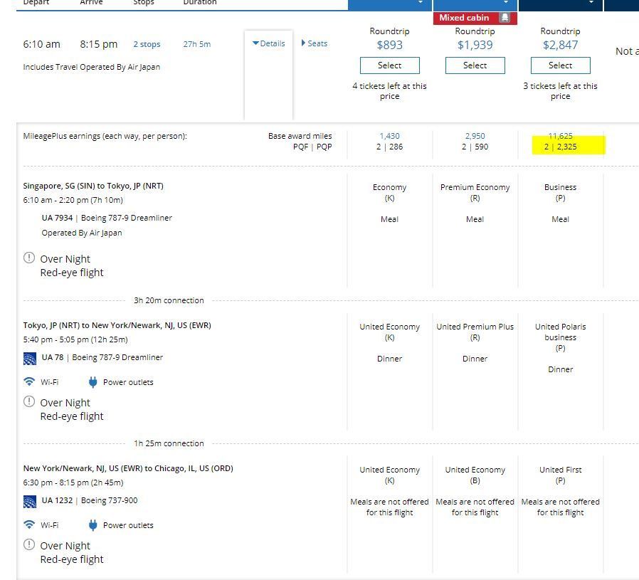Screen dimensions: 639x580
Task: Click the Wi-Fi icon for UA 78
Action: point(29,382)
